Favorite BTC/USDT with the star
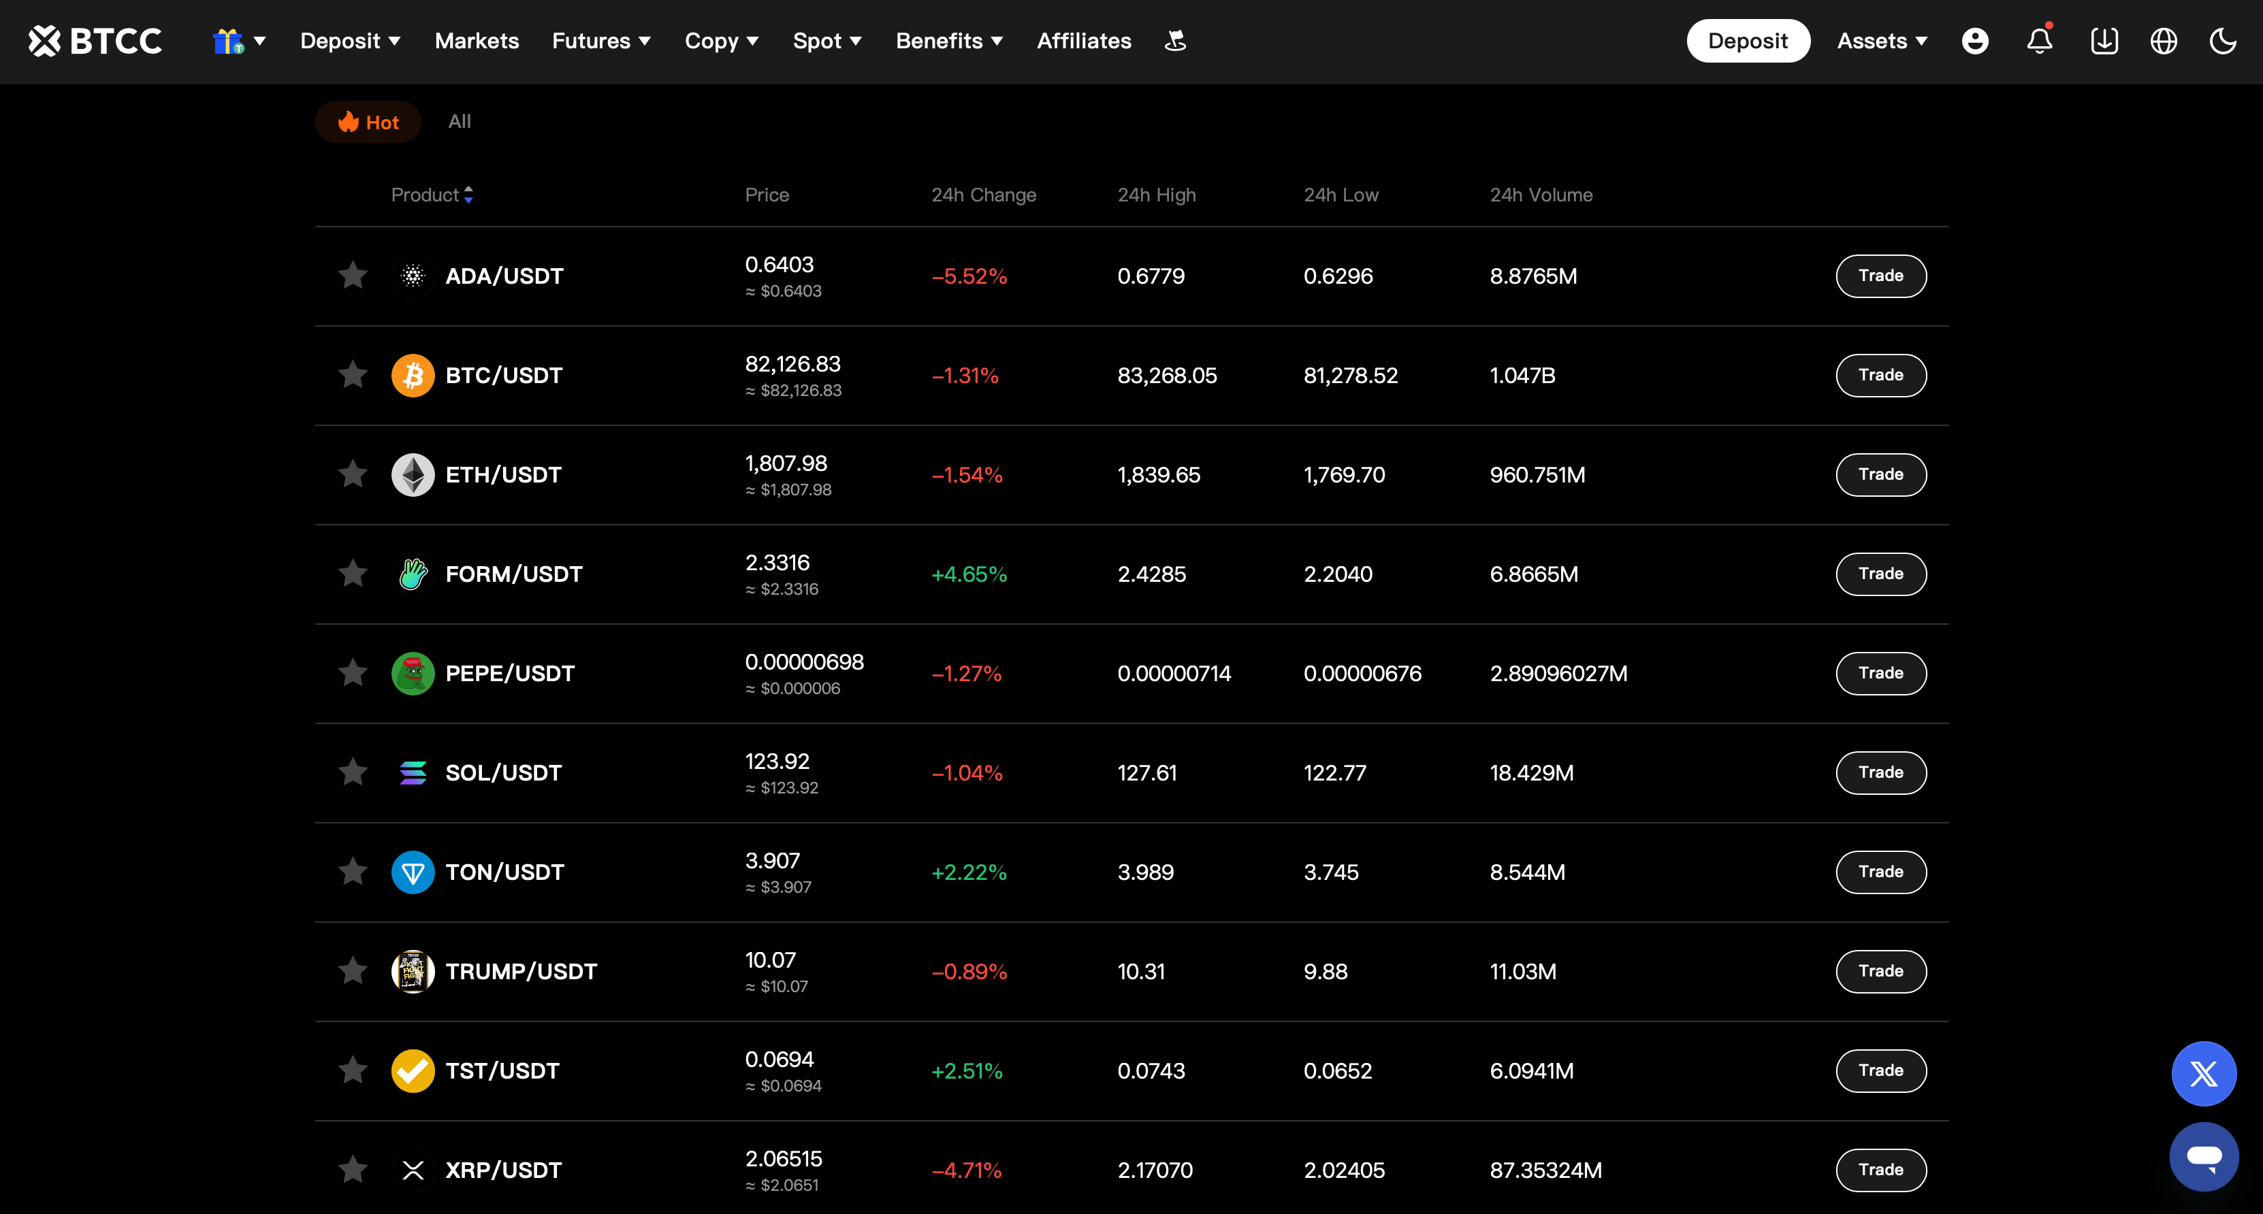Viewport: 2263px width, 1214px height. coord(353,375)
